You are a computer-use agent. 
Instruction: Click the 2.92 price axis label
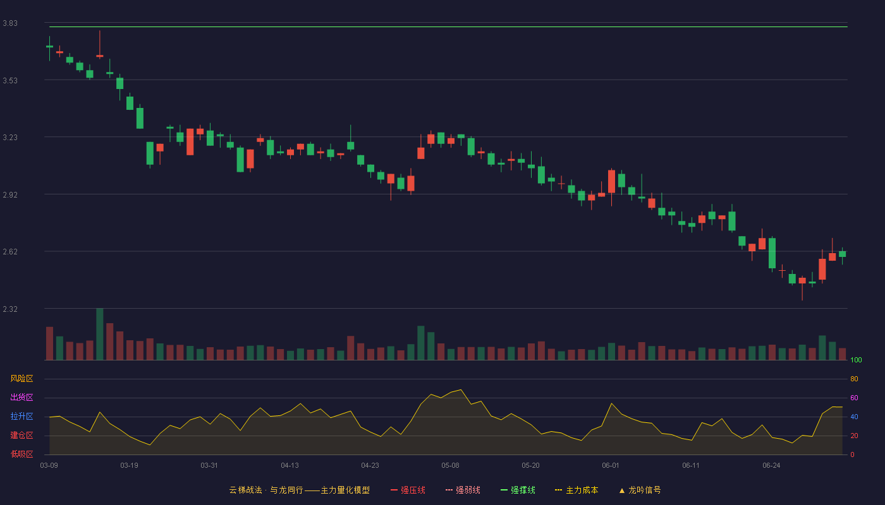pos(10,195)
